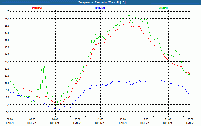Screen dimensions: 201x126
Task: Click the 19,0 y-axis value
Action: [7, 19]
